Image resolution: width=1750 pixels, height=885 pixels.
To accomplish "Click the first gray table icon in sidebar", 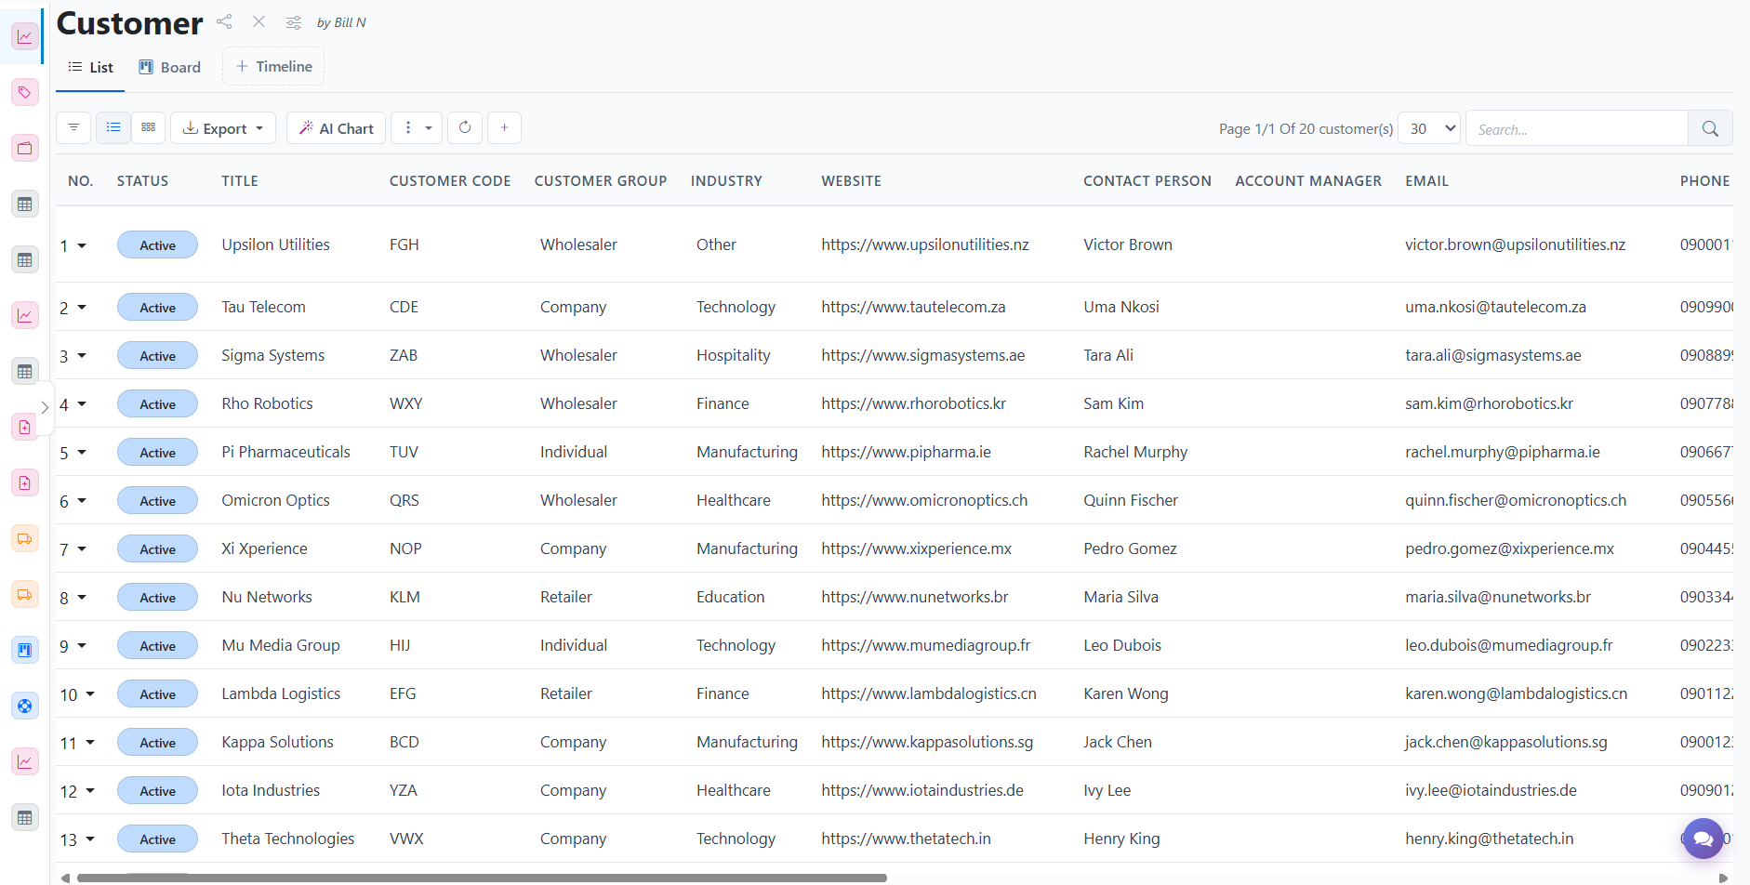I will click(25, 204).
